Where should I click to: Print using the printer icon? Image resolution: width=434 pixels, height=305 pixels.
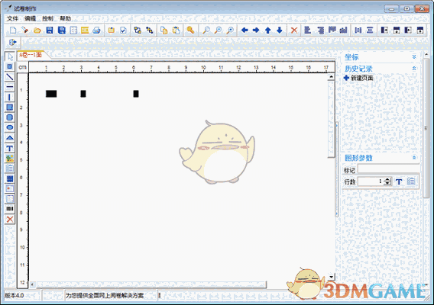pos(96,30)
